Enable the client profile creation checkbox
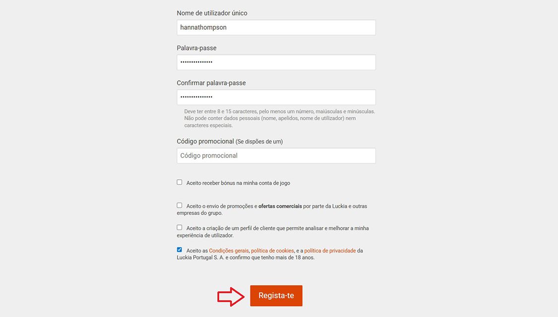558x317 pixels. [179, 227]
